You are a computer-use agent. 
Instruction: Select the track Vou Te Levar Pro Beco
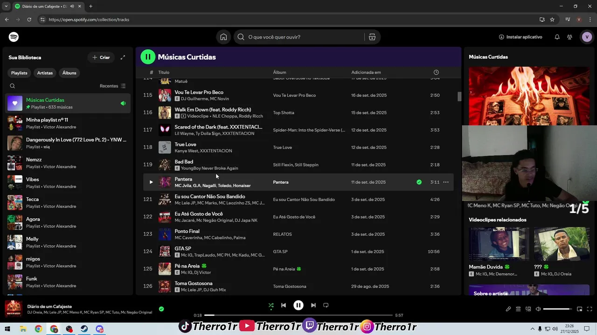[x=199, y=92]
